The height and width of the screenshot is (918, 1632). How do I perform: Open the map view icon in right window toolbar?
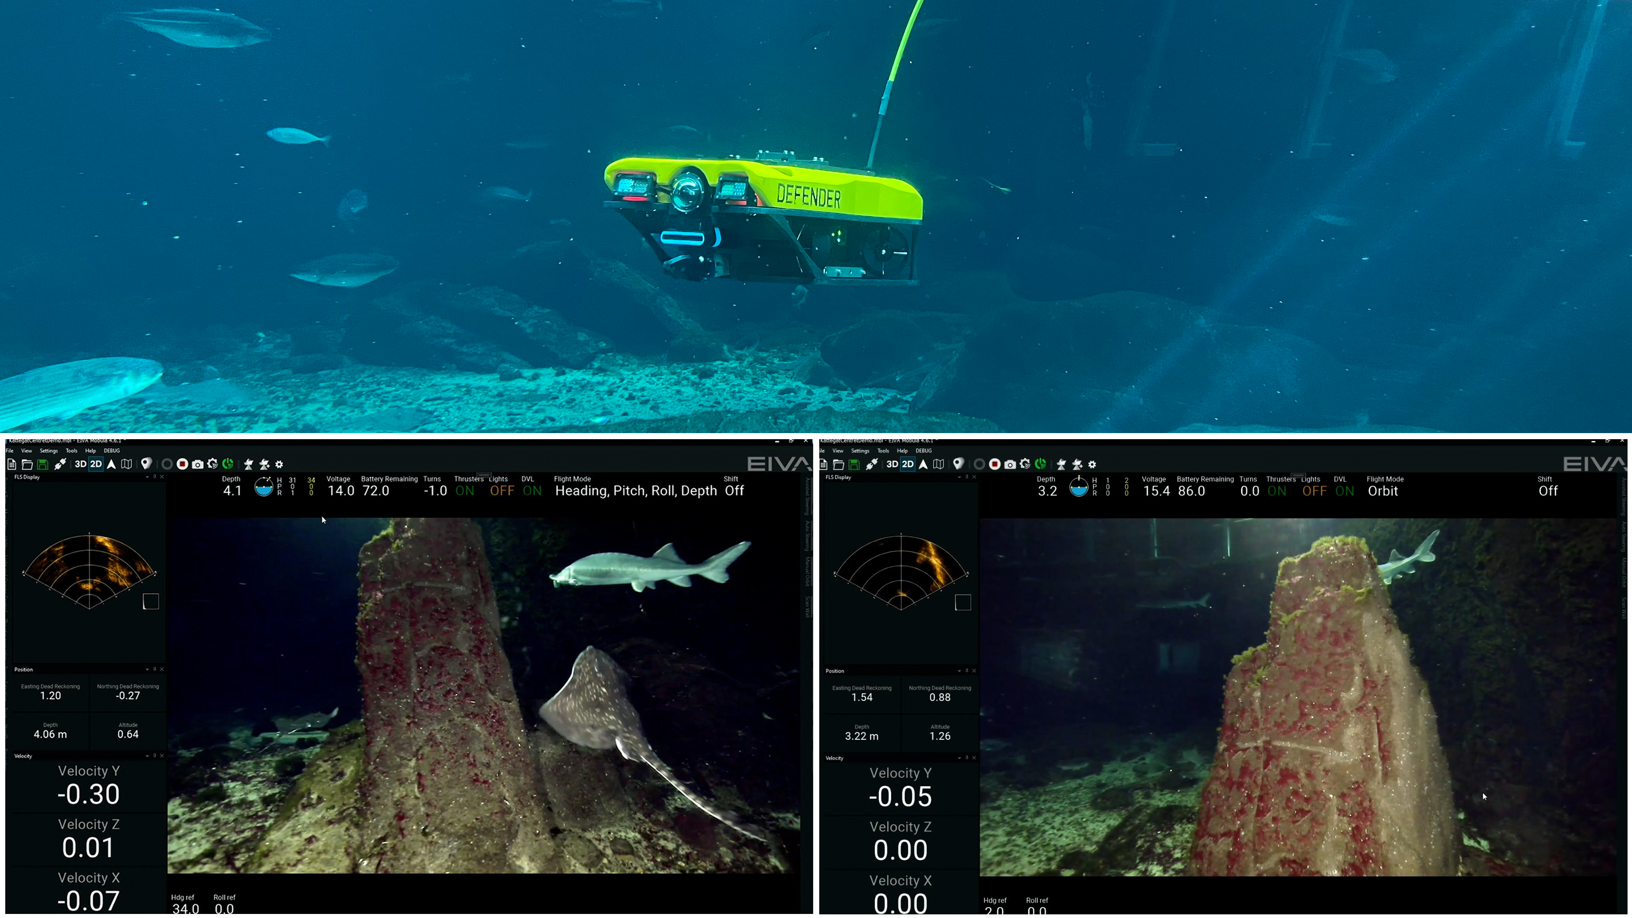click(x=938, y=464)
